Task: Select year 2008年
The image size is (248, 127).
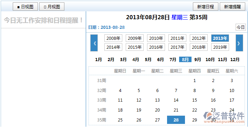Action: tap(113, 38)
